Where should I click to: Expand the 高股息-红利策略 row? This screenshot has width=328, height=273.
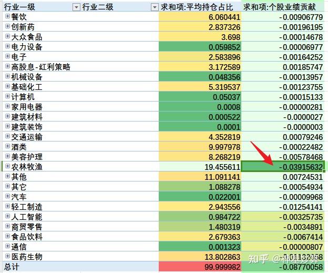pos(7,66)
